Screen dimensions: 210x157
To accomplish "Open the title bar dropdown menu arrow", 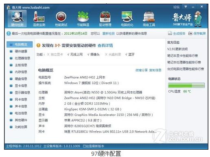I will pyautogui.click(x=186, y=7).
